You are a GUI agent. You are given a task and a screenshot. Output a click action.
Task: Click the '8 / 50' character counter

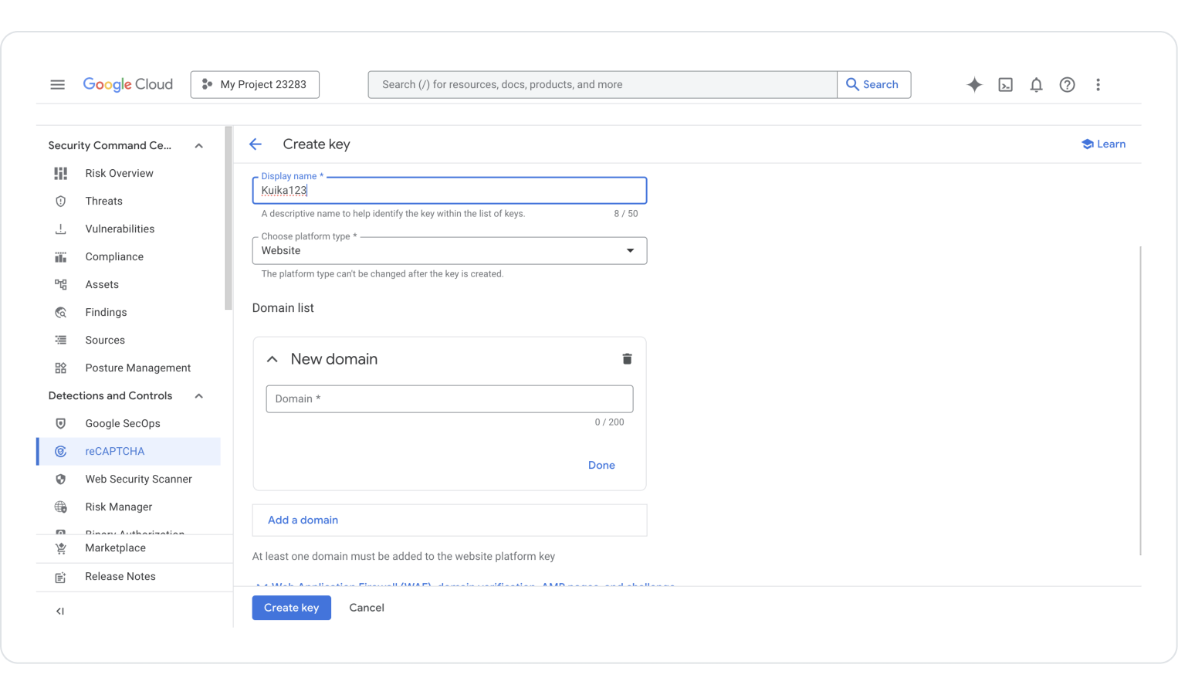tap(626, 214)
